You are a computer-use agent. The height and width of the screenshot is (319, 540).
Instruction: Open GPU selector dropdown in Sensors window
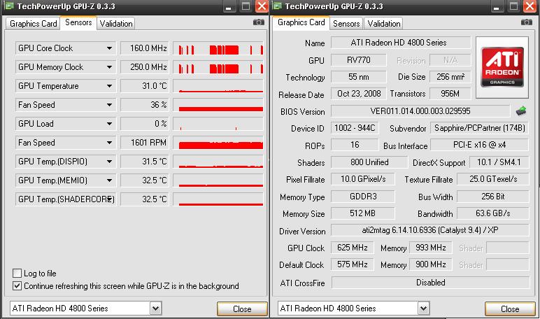click(x=156, y=309)
